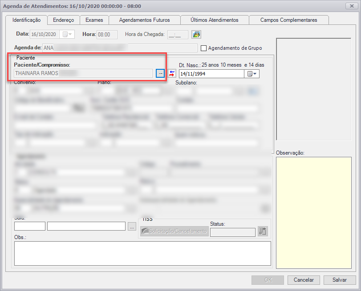Click the Sala description field
This screenshot has height=291, width=361.
click(x=86, y=226)
